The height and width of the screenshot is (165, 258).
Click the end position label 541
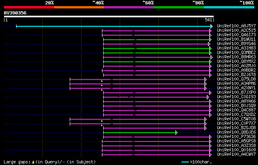coord(208,20)
